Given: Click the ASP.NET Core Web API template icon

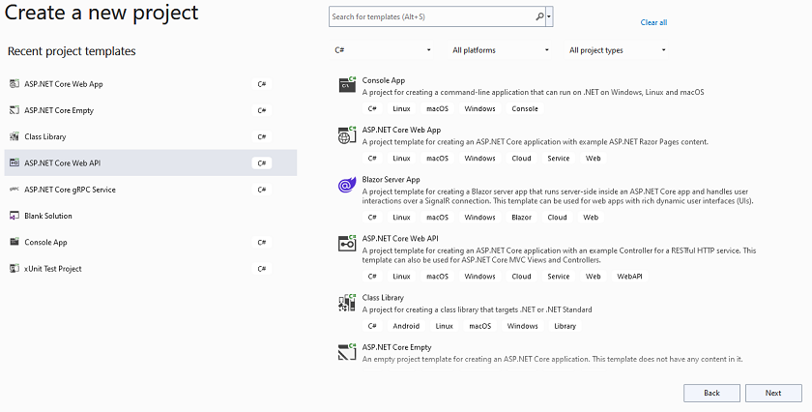Looking at the screenshot, I should pyautogui.click(x=346, y=244).
